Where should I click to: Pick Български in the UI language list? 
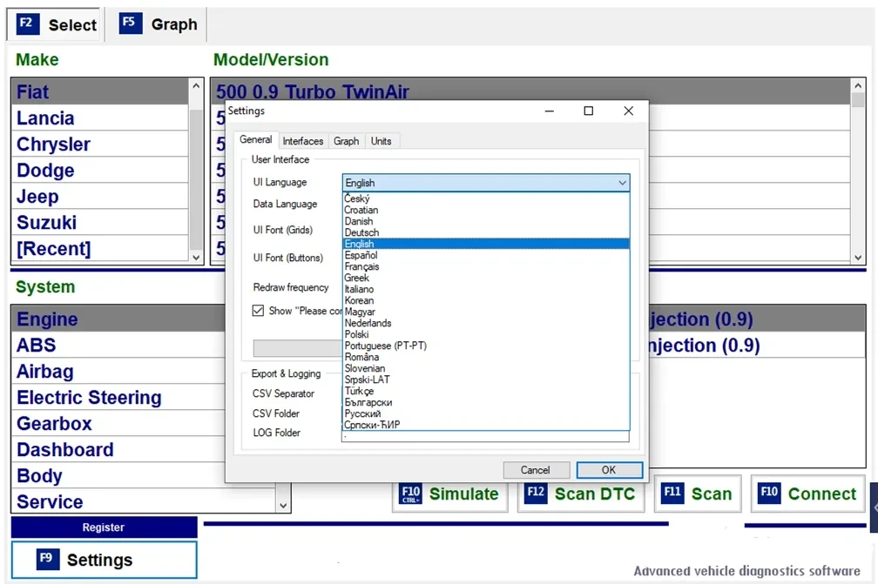pos(485,402)
